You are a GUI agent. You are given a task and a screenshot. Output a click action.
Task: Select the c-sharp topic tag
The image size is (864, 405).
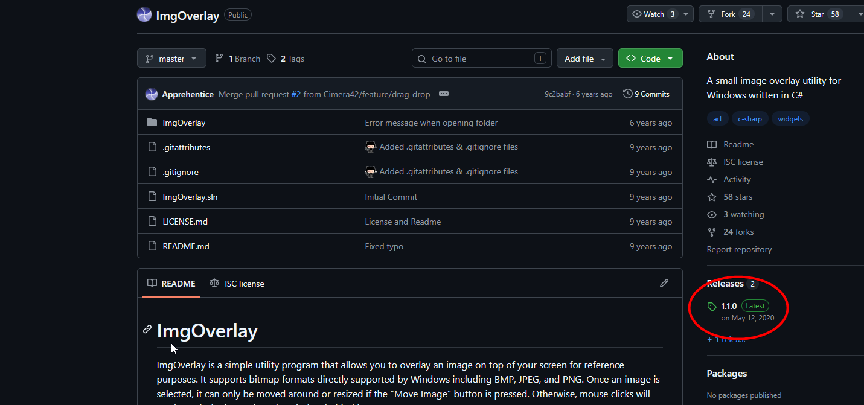tap(750, 119)
